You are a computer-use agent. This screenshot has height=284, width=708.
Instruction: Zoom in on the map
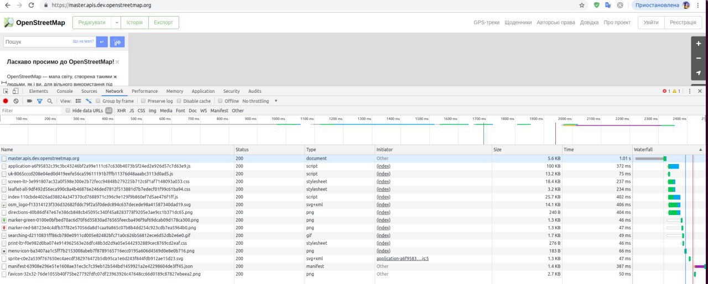click(699, 44)
